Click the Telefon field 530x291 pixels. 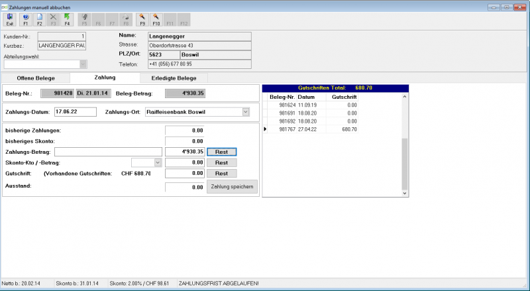pos(199,64)
